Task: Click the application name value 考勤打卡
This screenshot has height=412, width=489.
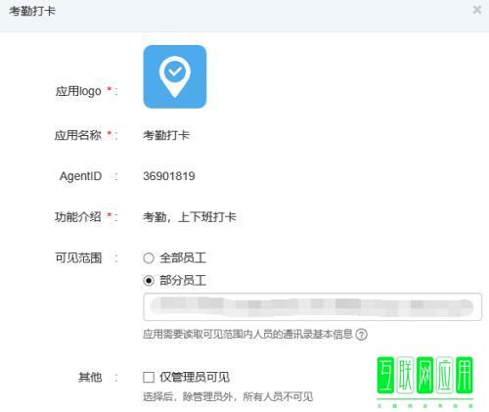Action: pos(166,135)
